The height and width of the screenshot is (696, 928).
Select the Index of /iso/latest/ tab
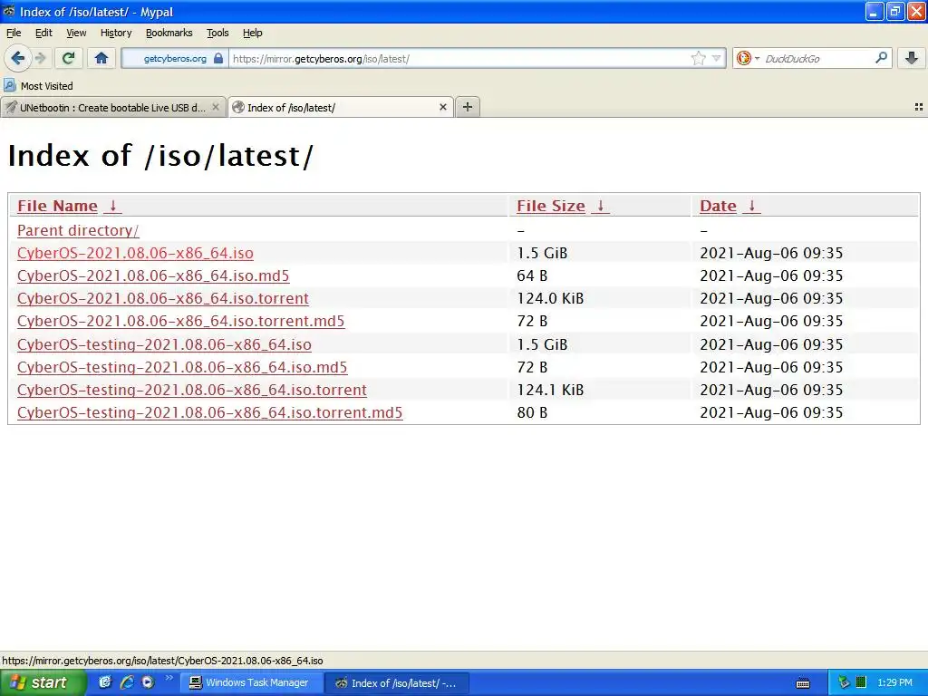click(341, 107)
